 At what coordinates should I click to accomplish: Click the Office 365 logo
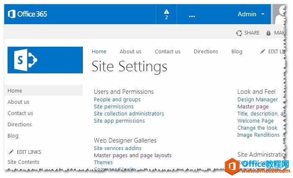pyautogui.click(x=28, y=14)
